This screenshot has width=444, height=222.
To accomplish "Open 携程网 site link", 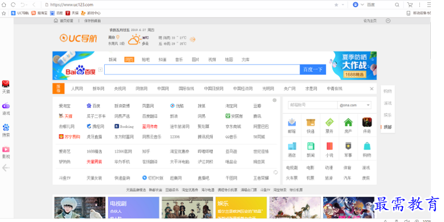I will pos(96,127).
